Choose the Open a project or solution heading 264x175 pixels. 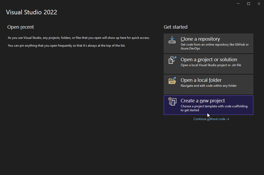(x=209, y=60)
